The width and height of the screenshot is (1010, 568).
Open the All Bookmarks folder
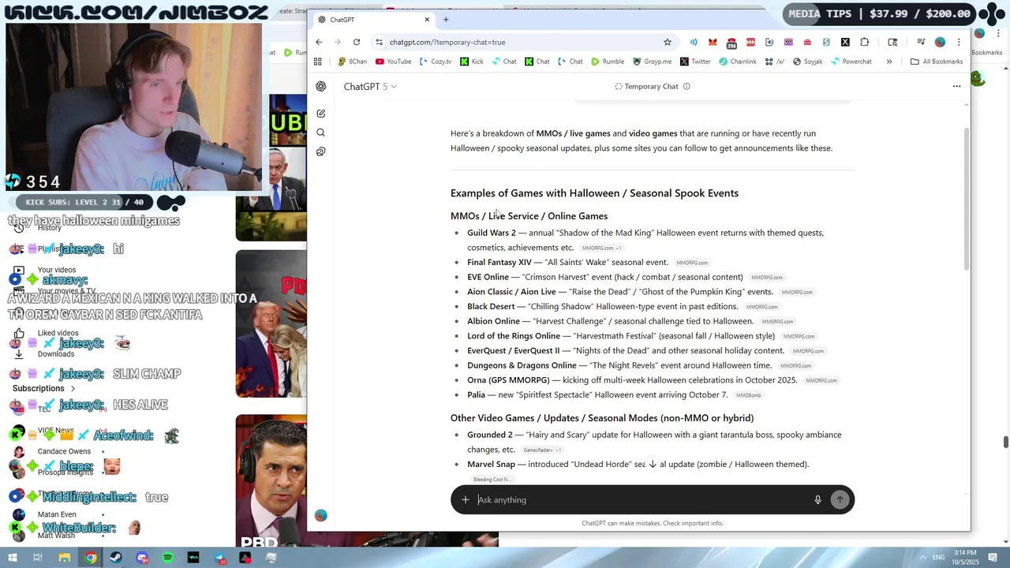[937, 62]
